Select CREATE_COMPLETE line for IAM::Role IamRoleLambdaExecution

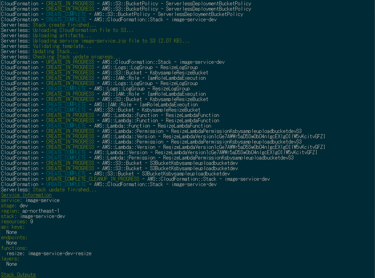pos(99,104)
